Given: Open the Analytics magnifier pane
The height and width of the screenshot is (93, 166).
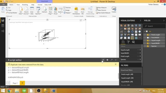Looking at the screenshot, I should click(x=133, y=42).
